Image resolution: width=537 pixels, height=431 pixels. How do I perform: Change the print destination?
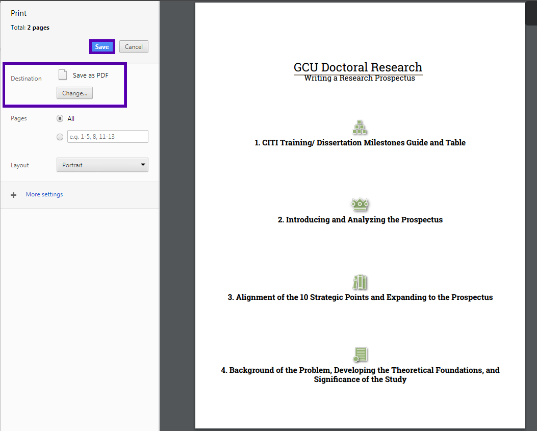pos(74,93)
